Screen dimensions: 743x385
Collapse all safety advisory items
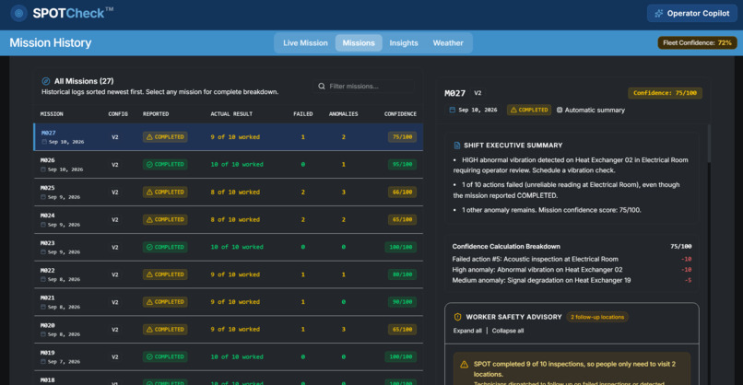click(508, 331)
